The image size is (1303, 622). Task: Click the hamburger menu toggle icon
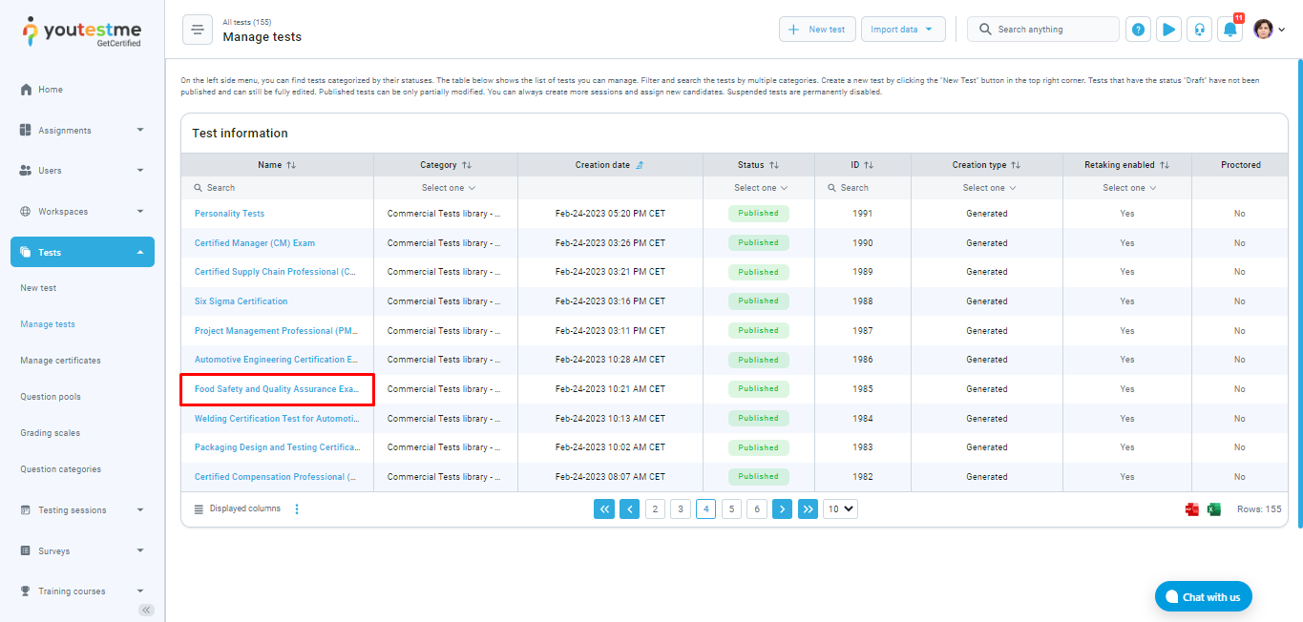pyautogui.click(x=198, y=30)
